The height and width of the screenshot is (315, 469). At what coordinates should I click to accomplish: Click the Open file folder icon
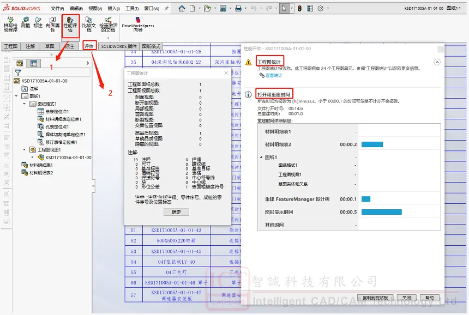tap(207, 8)
